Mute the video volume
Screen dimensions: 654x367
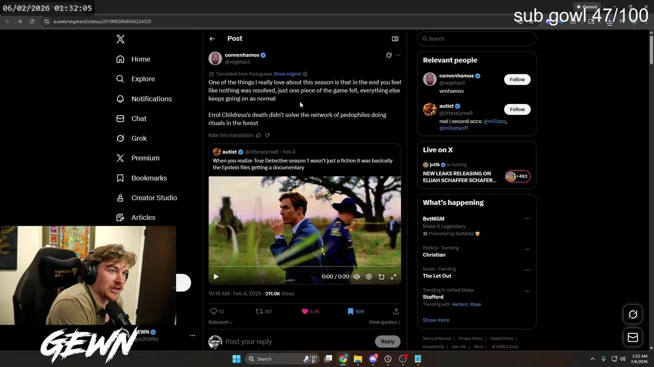coord(357,277)
